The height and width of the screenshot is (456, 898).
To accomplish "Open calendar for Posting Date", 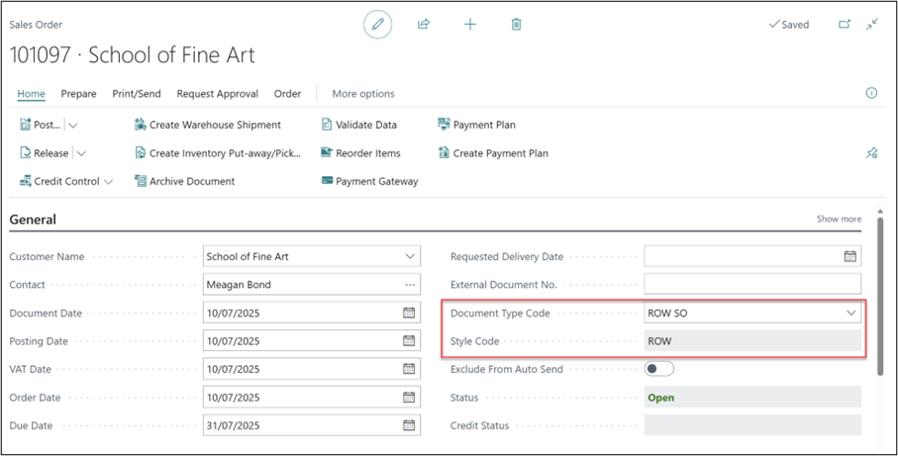I will point(409,341).
